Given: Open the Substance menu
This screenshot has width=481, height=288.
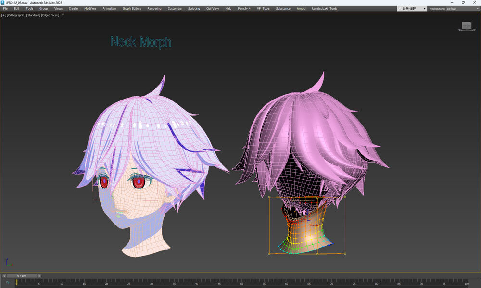Looking at the screenshot, I should point(283,9).
